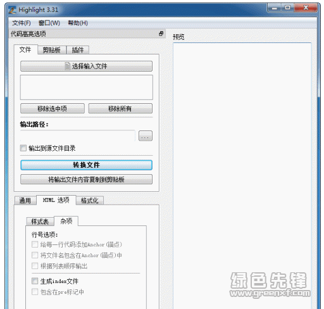324x309 pixels.
Task: Switch to the 样式表 sub-tab
Action: pyautogui.click(x=40, y=222)
